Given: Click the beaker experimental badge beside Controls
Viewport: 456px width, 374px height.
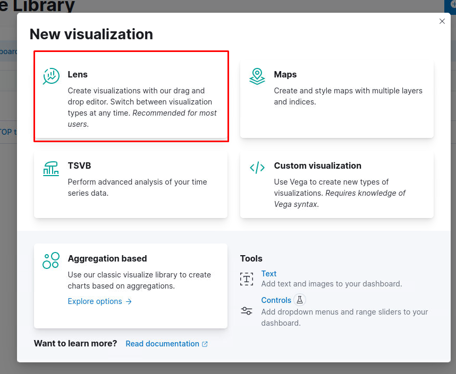Looking at the screenshot, I should [300, 300].
